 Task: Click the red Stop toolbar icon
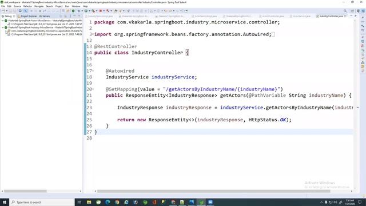tap(101, 11)
